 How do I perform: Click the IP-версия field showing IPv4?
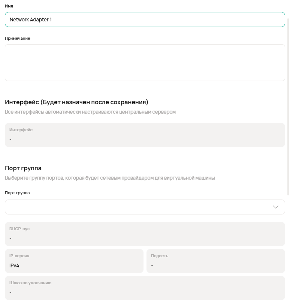point(74,261)
